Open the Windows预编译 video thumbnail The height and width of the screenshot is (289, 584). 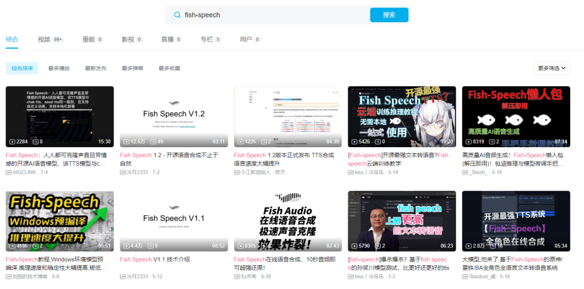[x=59, y=221]
